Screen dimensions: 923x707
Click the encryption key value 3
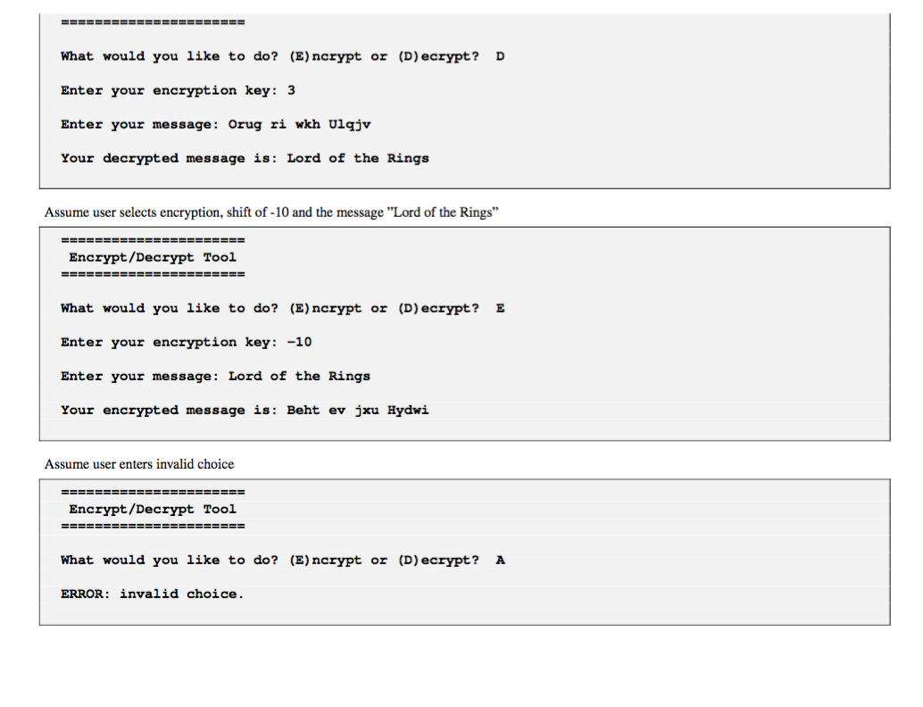click(291, 91)
